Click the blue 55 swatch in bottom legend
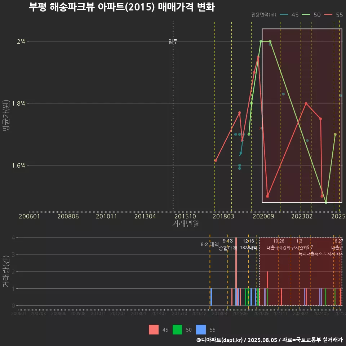Viewport: 346px width, 346px height. coord(201,330)
